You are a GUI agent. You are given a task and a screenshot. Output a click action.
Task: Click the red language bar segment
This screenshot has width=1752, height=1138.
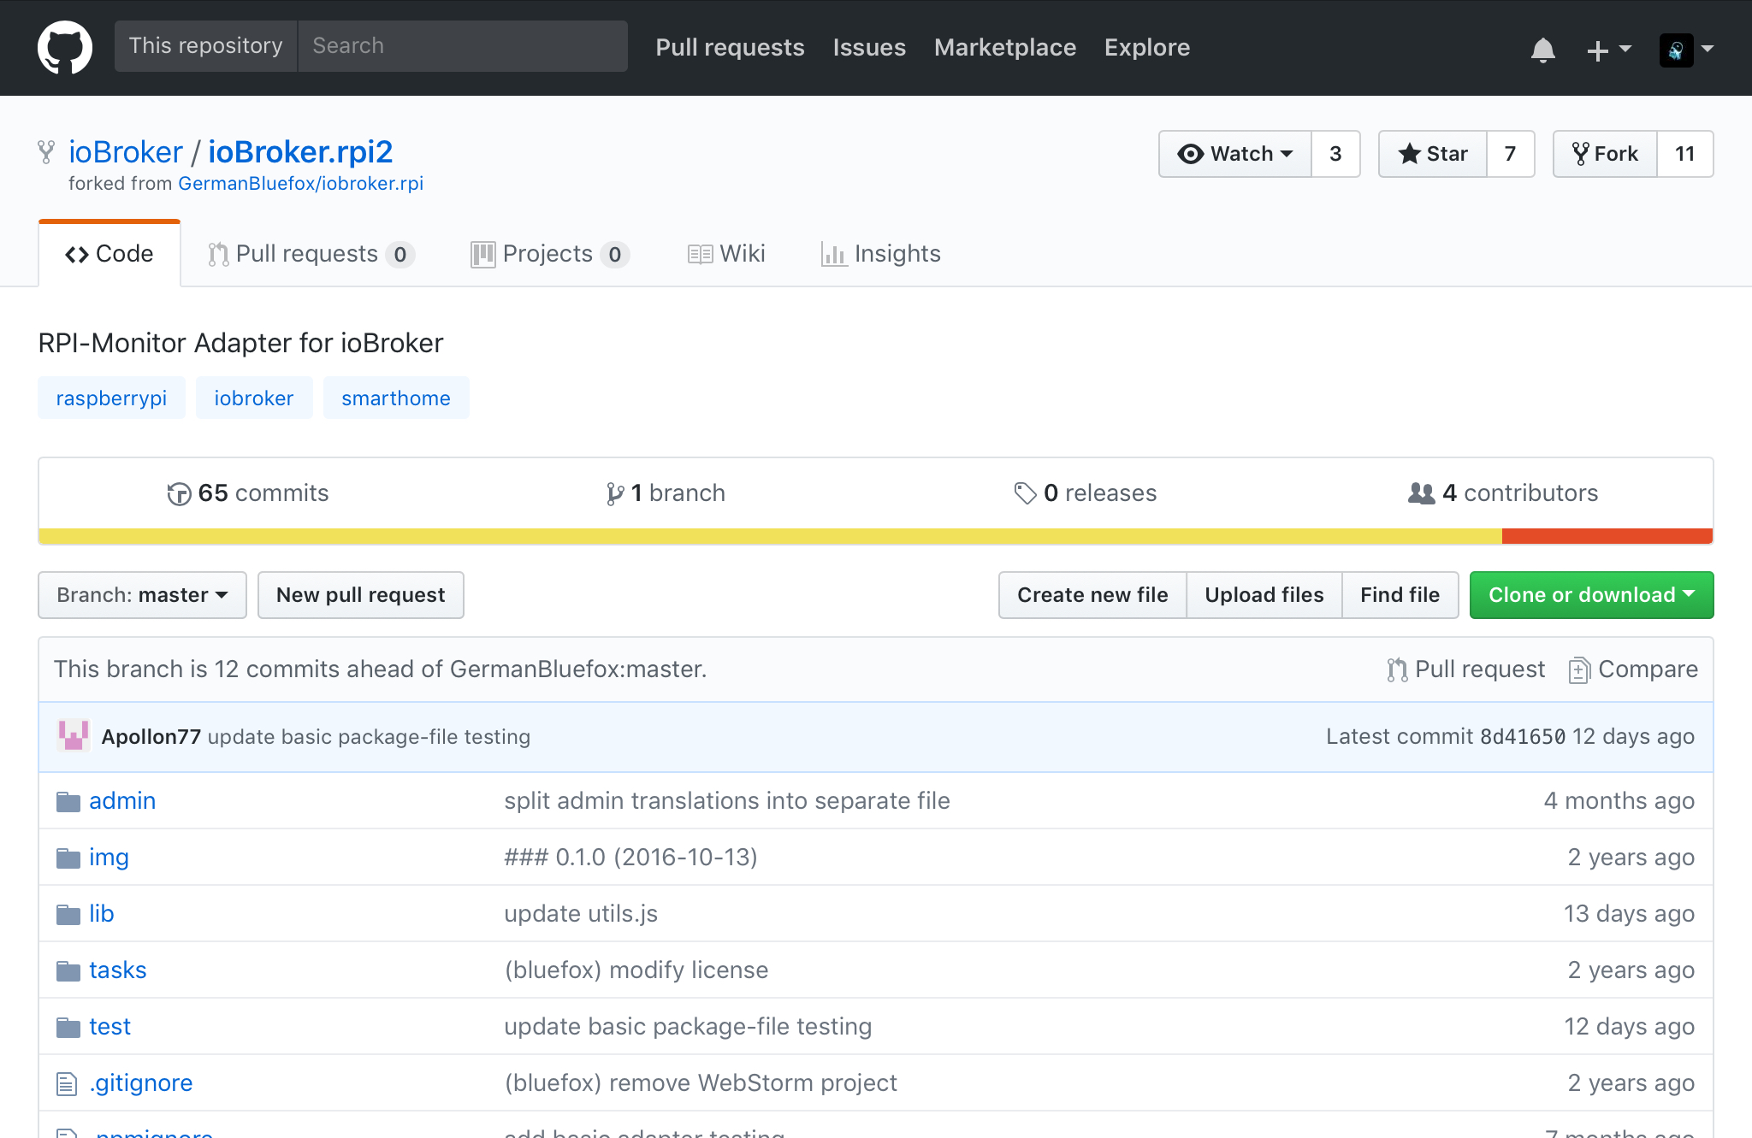(1607, 536)
